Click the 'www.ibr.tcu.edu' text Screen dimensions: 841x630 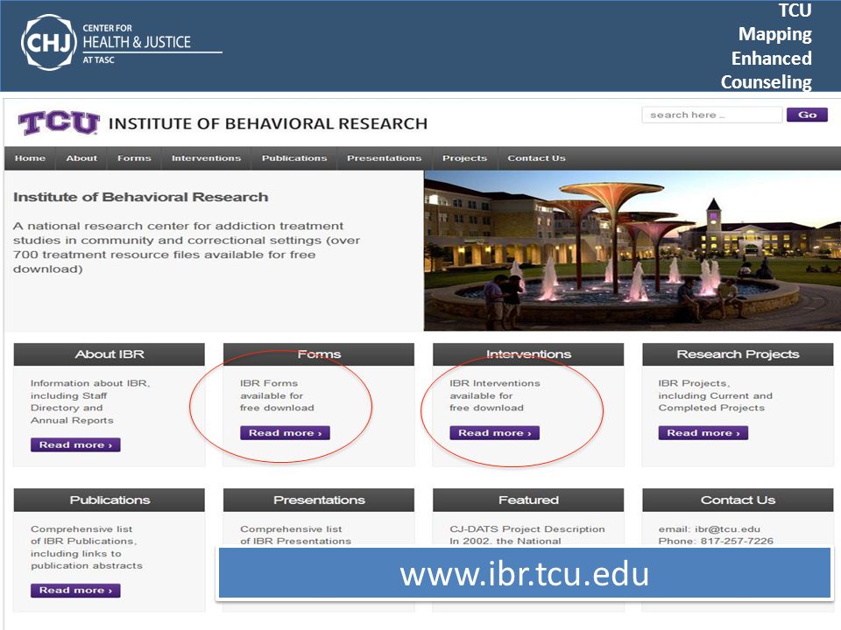tap(525, 574)
